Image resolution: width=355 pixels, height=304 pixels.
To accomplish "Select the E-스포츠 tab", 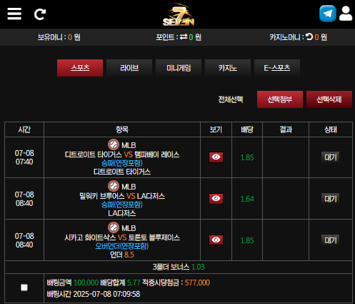I will tap(277, 68).
